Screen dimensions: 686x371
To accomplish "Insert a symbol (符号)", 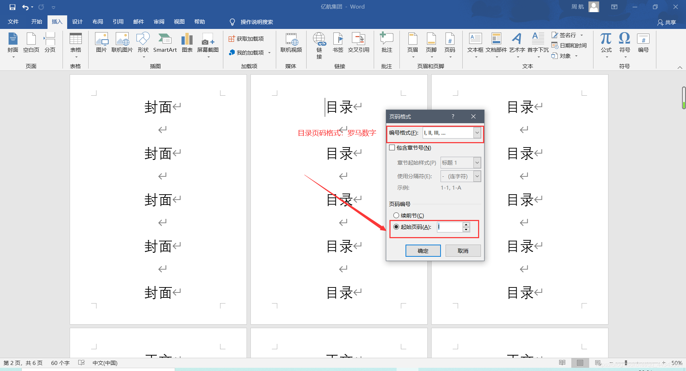I will 625,45.
